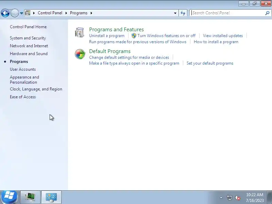Click the monitor app taskbar icon
Screen dimensions: 272x204
coord(30,197)
